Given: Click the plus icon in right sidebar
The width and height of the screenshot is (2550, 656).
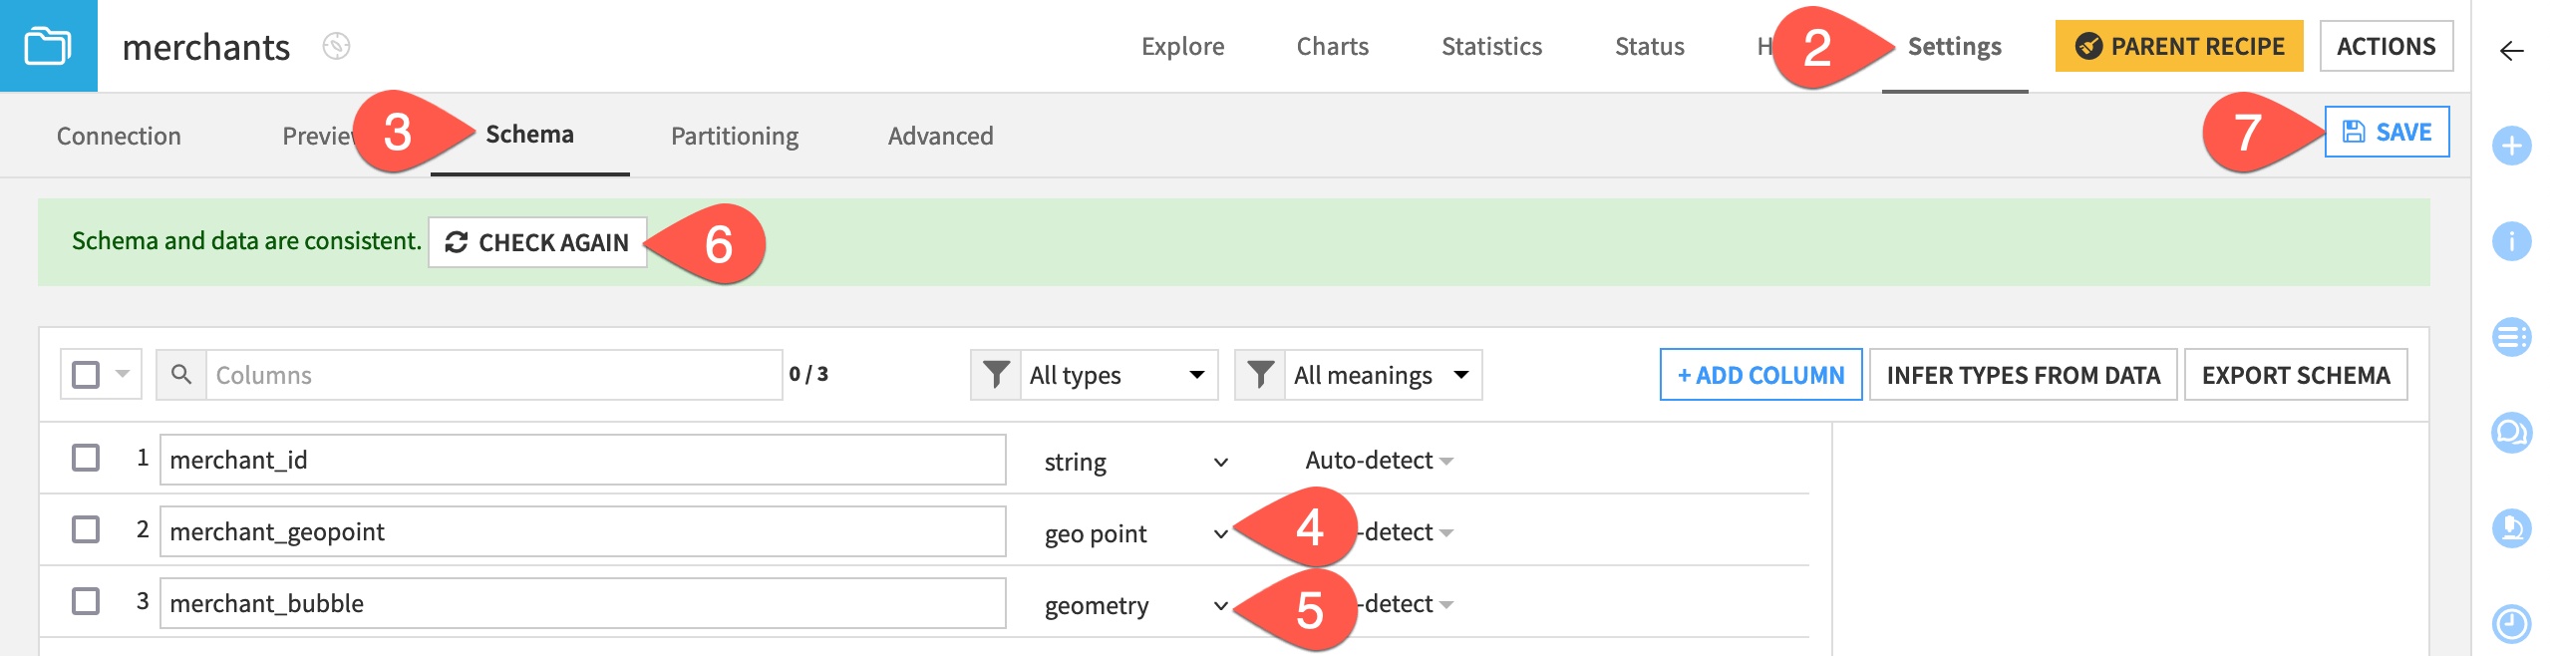Looking at the screenshot, I should [2511, 147].
